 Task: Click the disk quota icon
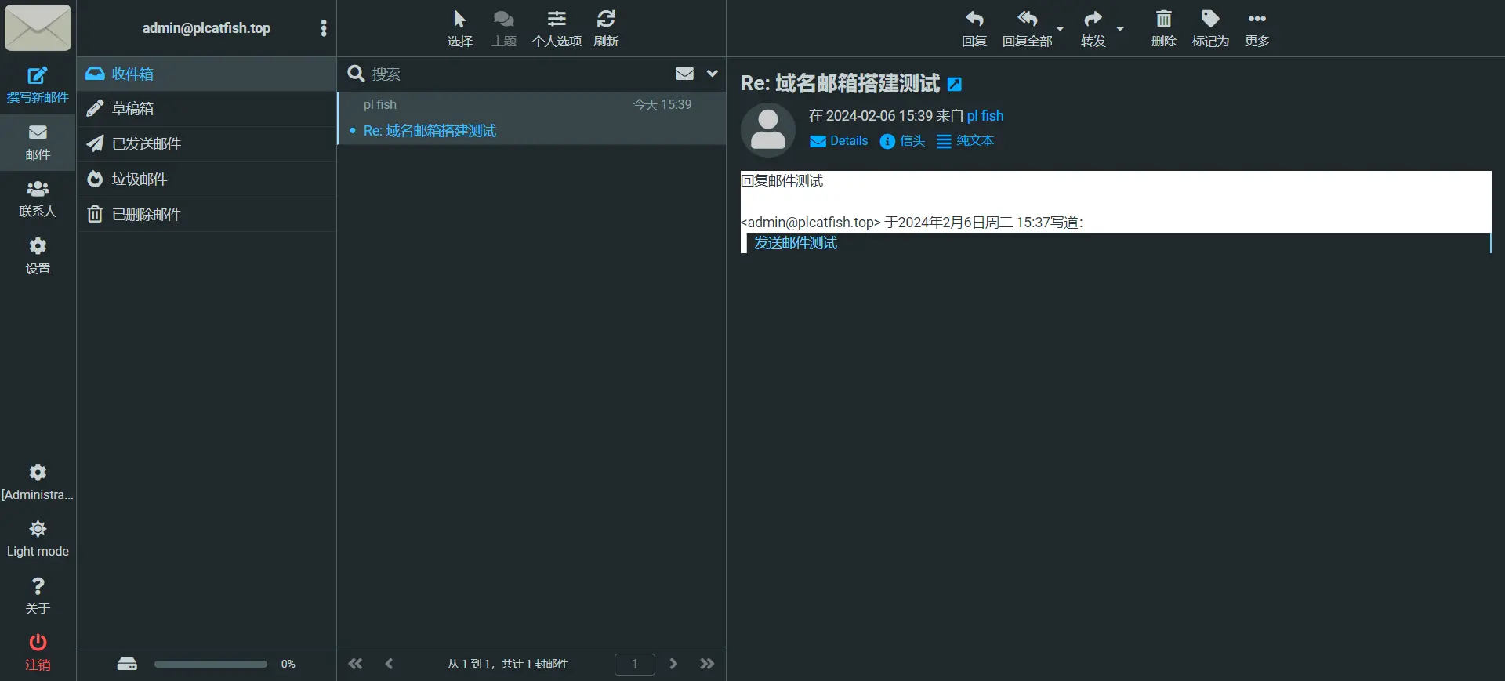[x=127, y=664]
